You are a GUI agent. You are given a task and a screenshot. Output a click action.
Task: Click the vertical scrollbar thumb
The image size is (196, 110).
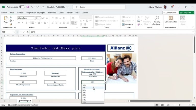coord(194,45)
